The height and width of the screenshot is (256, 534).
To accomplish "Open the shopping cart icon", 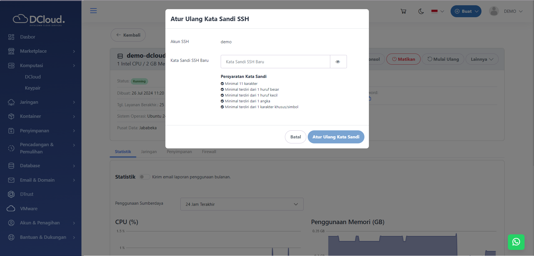I will point(403,11).
